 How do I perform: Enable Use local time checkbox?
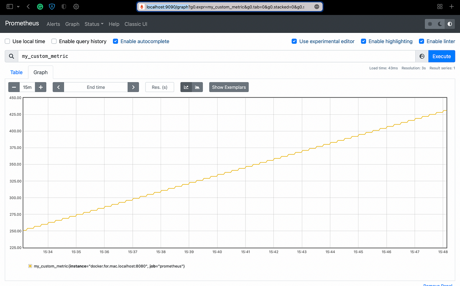(7, 41)
